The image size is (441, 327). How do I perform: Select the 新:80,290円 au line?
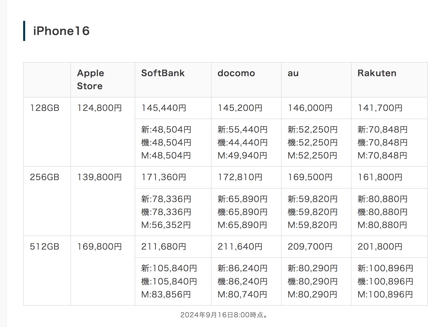click(x=313, y=268)
